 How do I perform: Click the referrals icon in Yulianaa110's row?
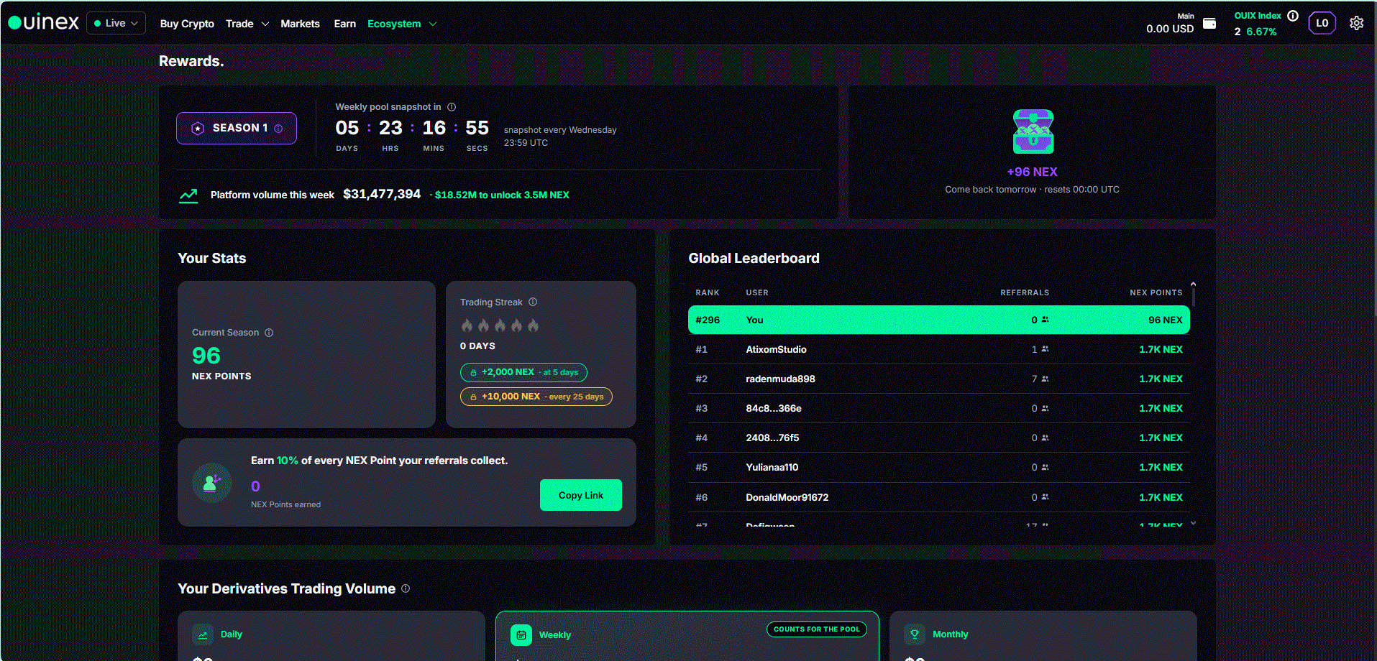(1046, 467)
